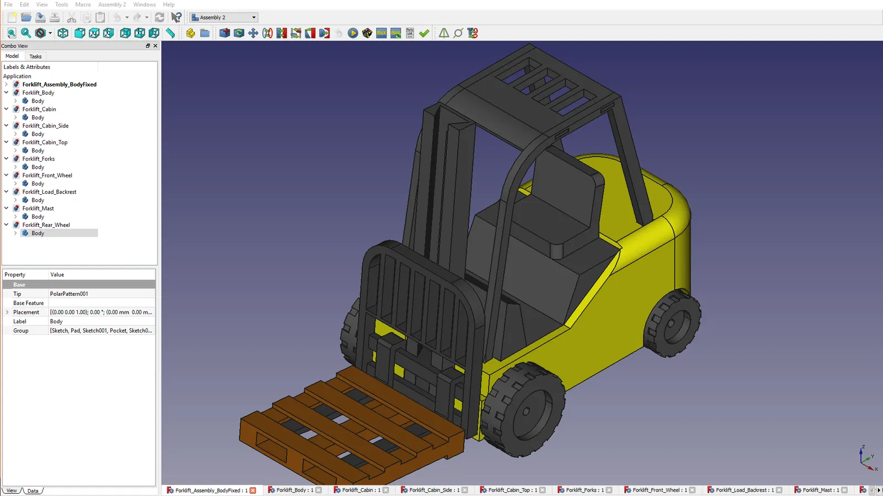Open the Edit menu
The image size is (883, 496).
tap(24, 4)
